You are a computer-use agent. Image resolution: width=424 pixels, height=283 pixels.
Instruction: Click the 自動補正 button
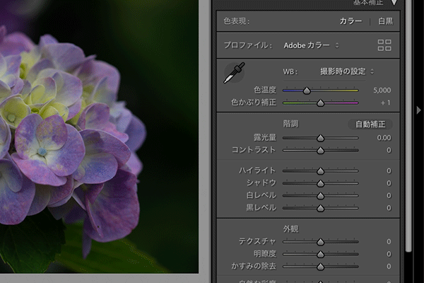coord(370,125)
